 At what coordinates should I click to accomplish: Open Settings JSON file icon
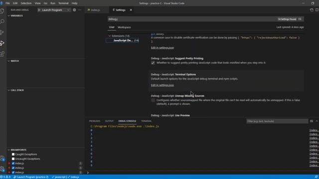click(312, 10)
